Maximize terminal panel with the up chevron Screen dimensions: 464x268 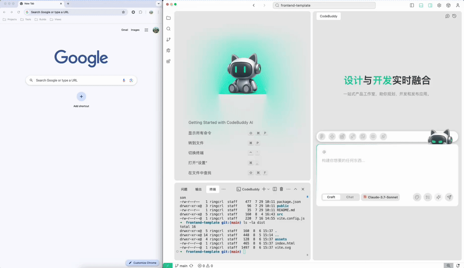[x=296, y=189]
